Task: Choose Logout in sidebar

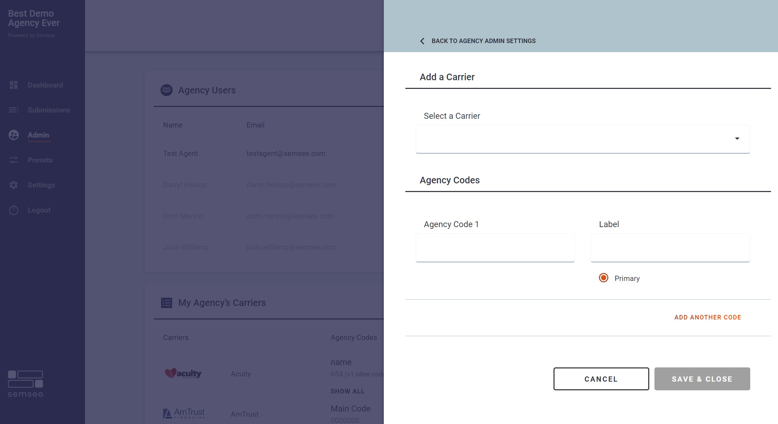Action: click(x=39, y=210)
